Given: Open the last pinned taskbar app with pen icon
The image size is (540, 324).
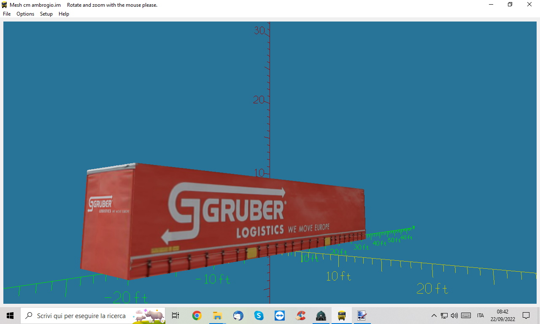Looking at the screenshot, I should pyautogui.click(x=362, y=316).
